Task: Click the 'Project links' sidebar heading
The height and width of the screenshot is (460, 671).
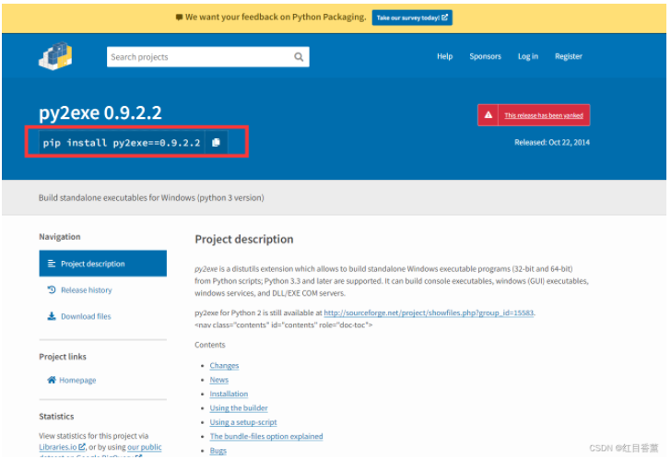Action: (x=63, y=357)
